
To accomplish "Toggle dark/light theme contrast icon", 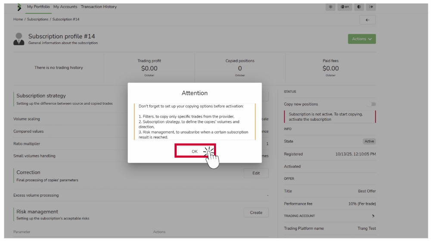I will [359, 7].
